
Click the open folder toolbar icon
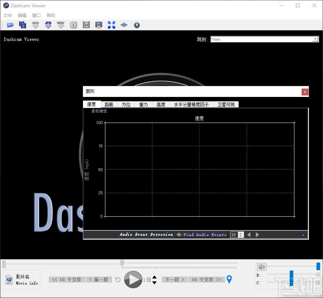pyautogui.click(x=10, y=25)
